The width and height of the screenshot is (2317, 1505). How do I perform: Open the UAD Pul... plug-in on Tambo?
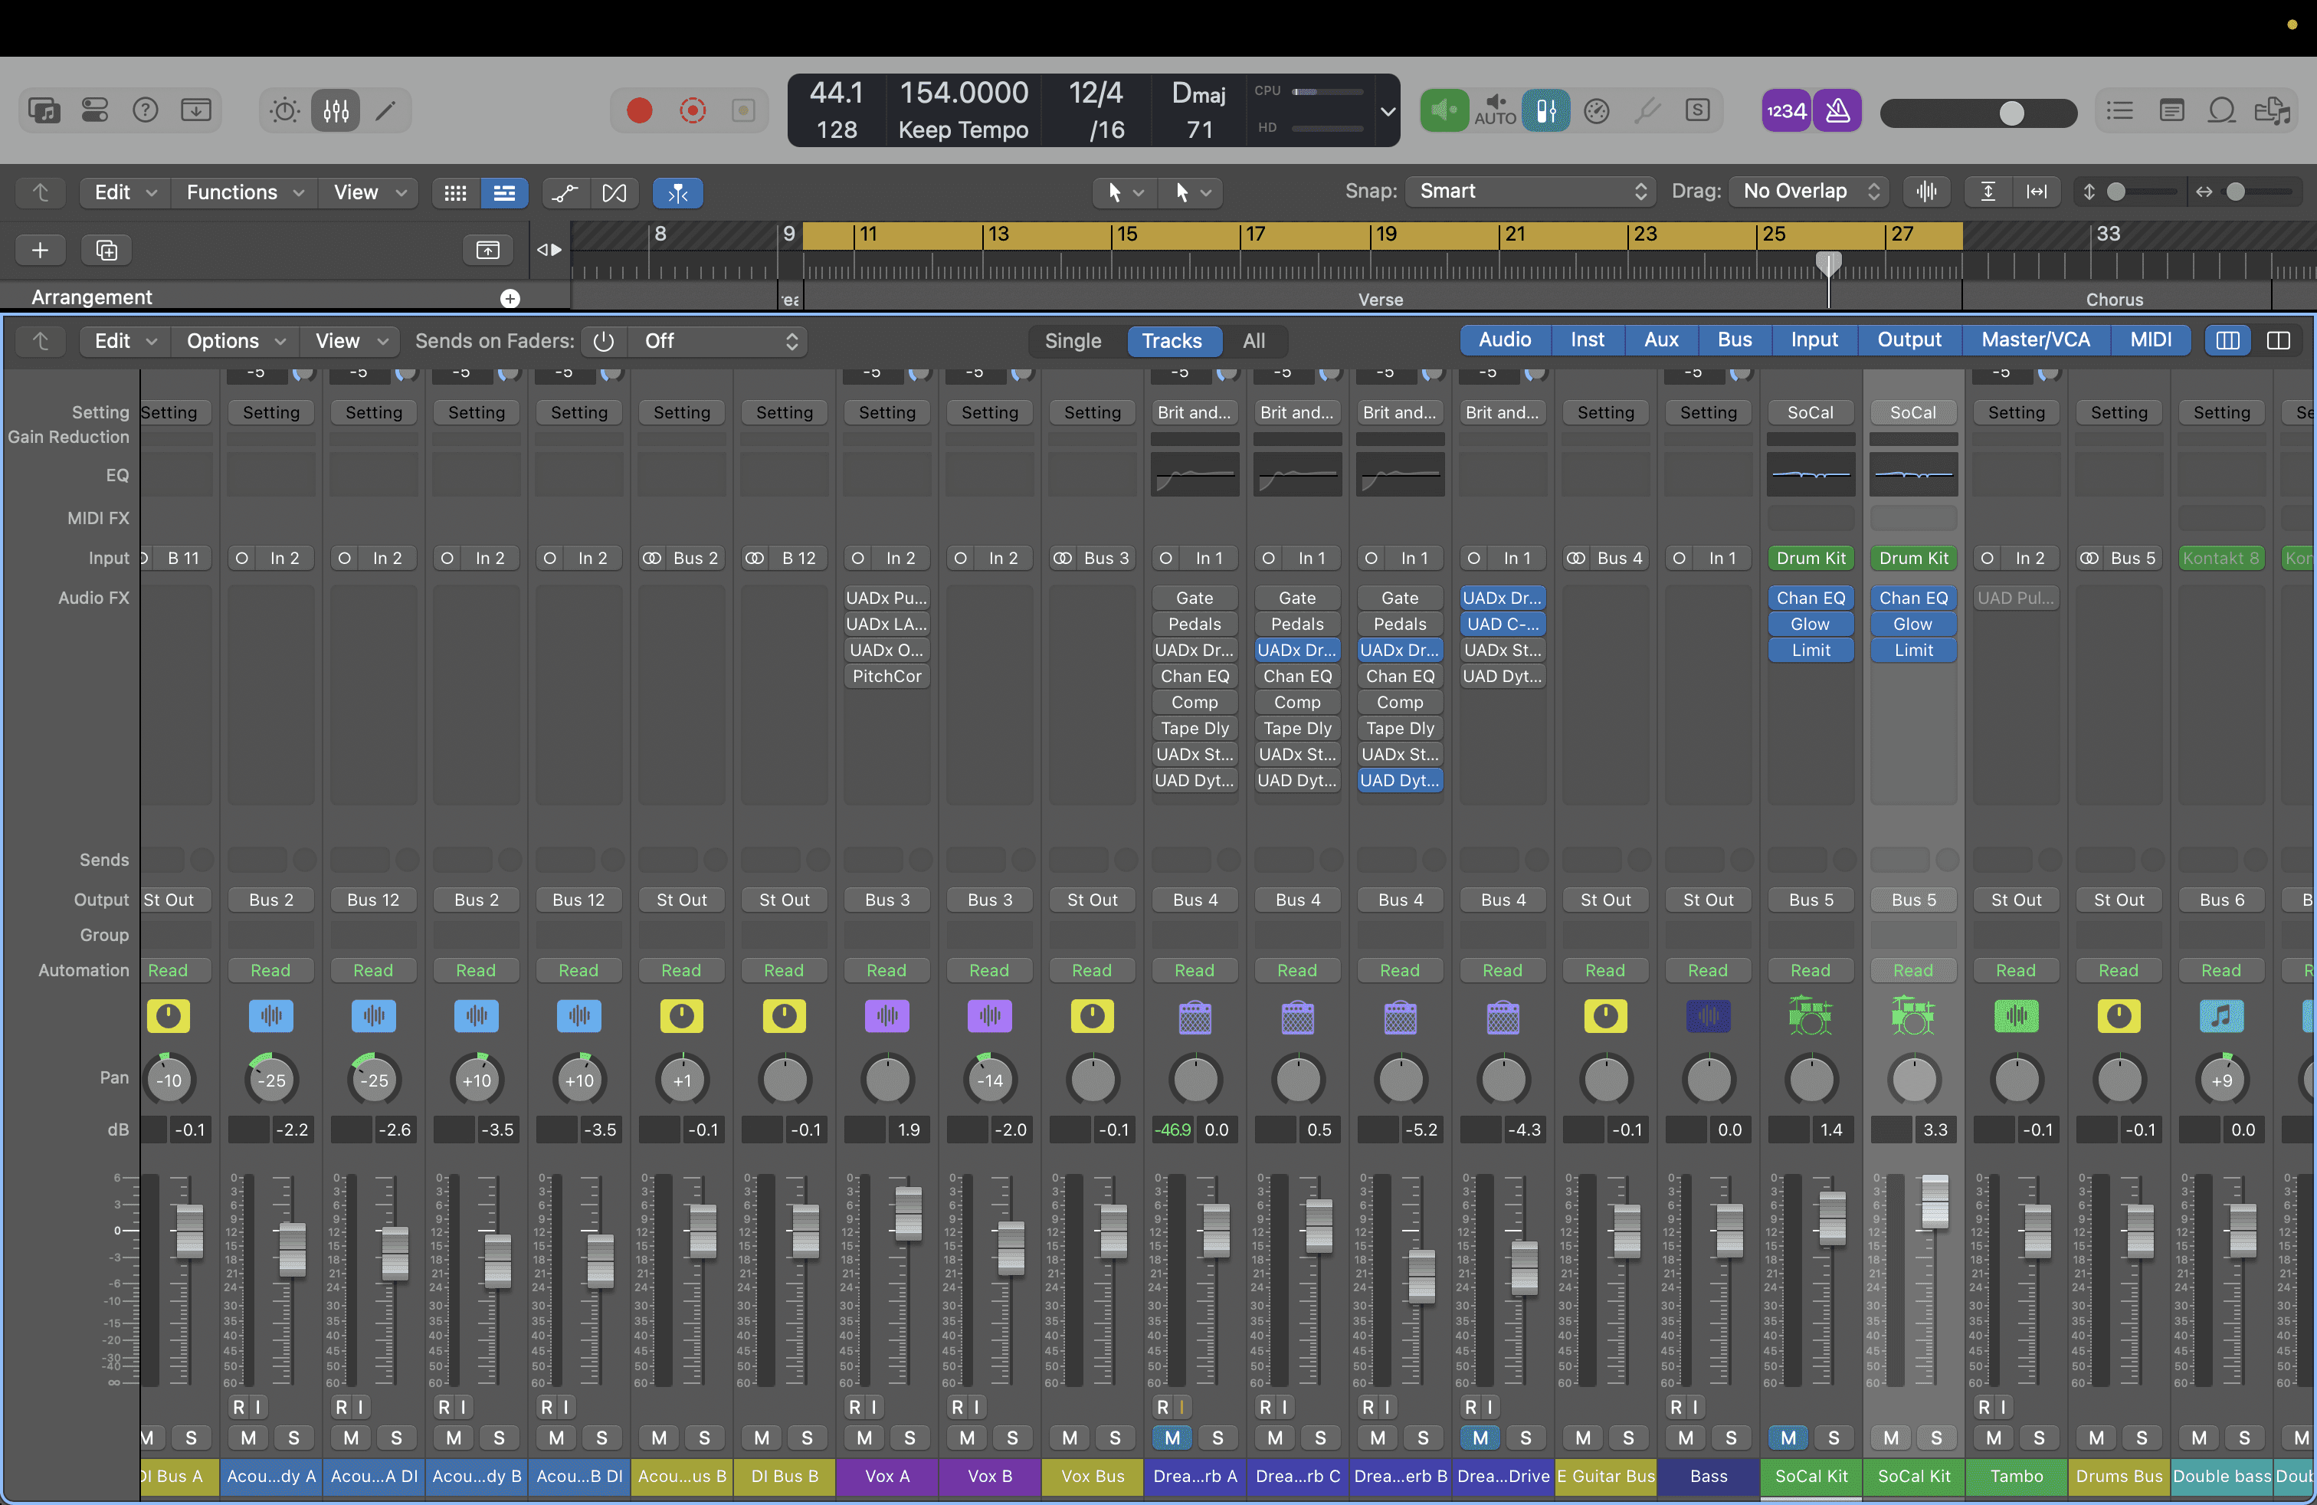[x=2016, y=598]
